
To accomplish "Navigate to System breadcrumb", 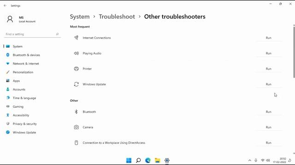I will click(x=80, y=16).
